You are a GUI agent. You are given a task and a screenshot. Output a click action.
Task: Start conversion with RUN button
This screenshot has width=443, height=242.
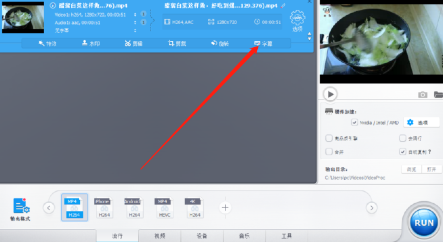coord(424,223)
